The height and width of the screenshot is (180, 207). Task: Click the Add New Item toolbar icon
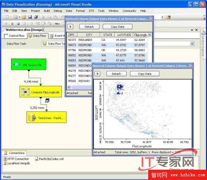coord(15,17)
